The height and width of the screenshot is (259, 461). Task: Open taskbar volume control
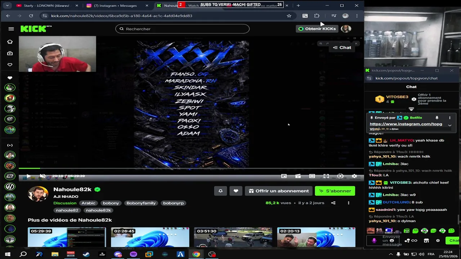pos(421,254)
